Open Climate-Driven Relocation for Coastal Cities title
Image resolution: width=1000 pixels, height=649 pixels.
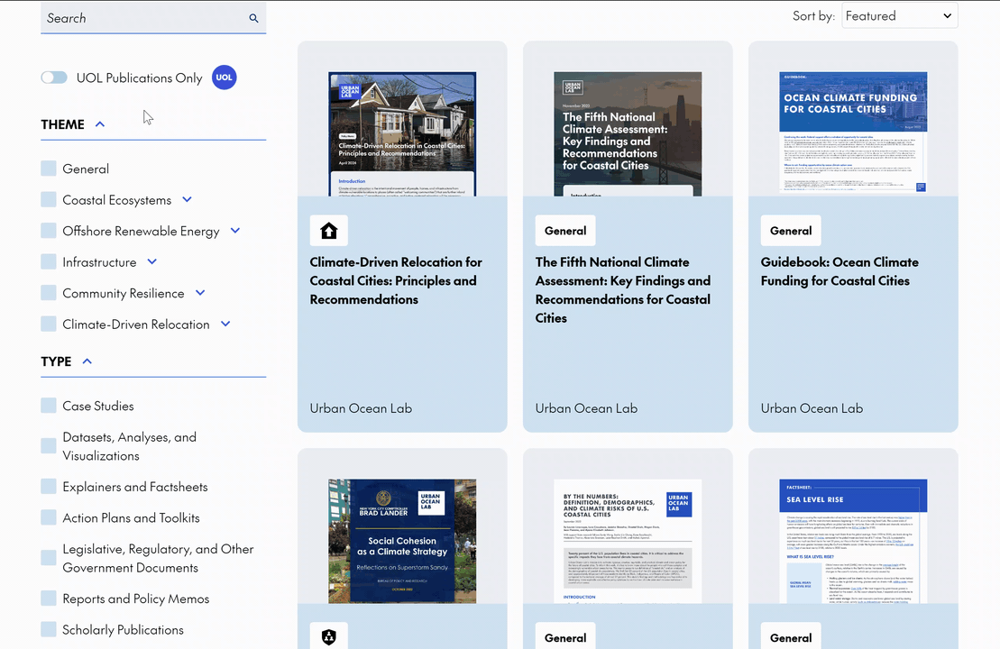(x=396, y=280)
